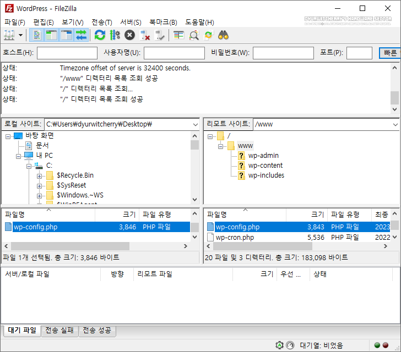The image size is (401, 352).
Task: Switch to the 전송 성공 tab
Action: tap(97, 331)
